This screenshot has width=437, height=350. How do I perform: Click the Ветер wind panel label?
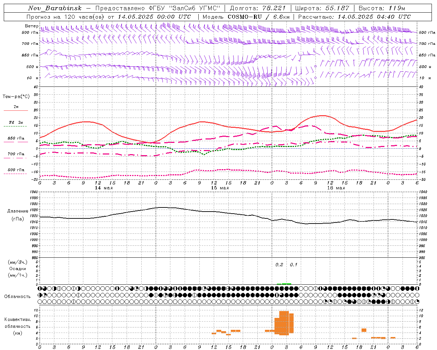pyautogui.click(x=31, y=26)
